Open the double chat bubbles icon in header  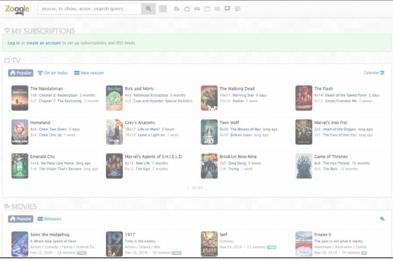[238, 9]
